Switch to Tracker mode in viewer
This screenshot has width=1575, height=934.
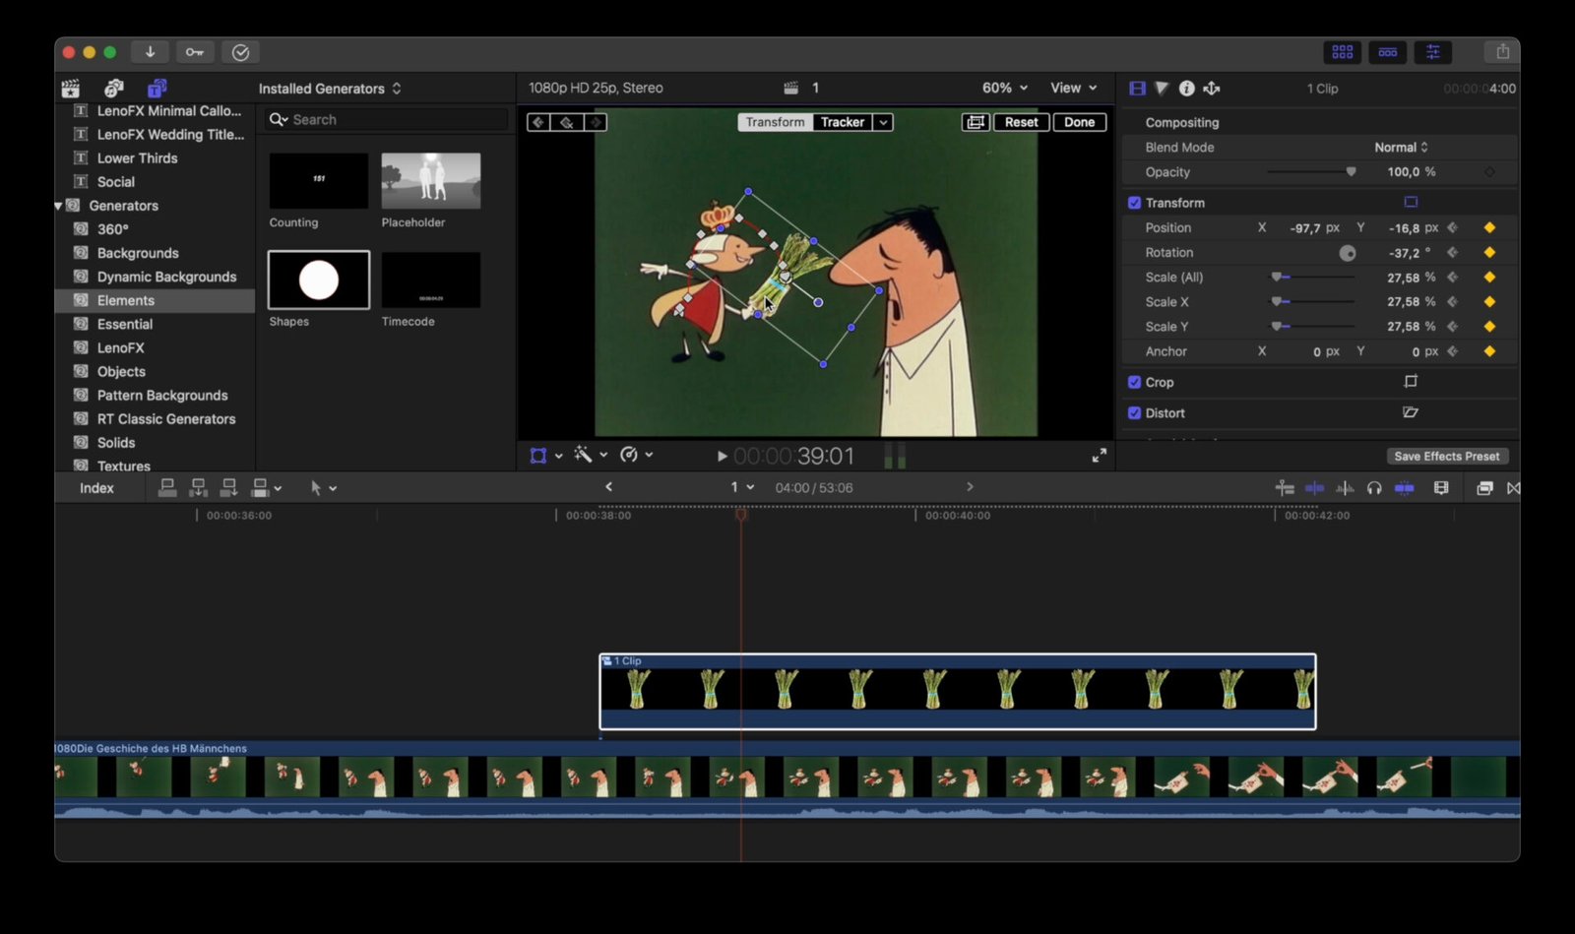tap(843, 122)
